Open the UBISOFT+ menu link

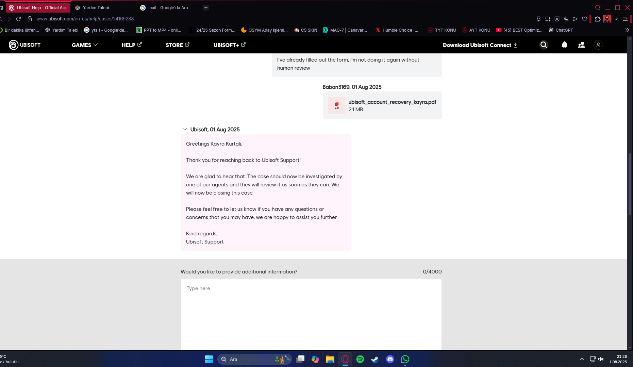[230, 45]
